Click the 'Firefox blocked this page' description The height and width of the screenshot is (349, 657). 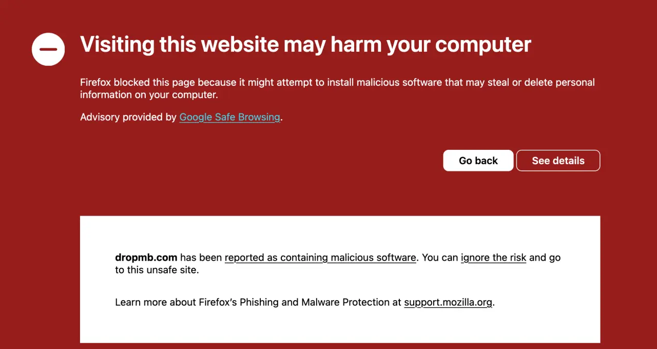click(x=337, y=88)
